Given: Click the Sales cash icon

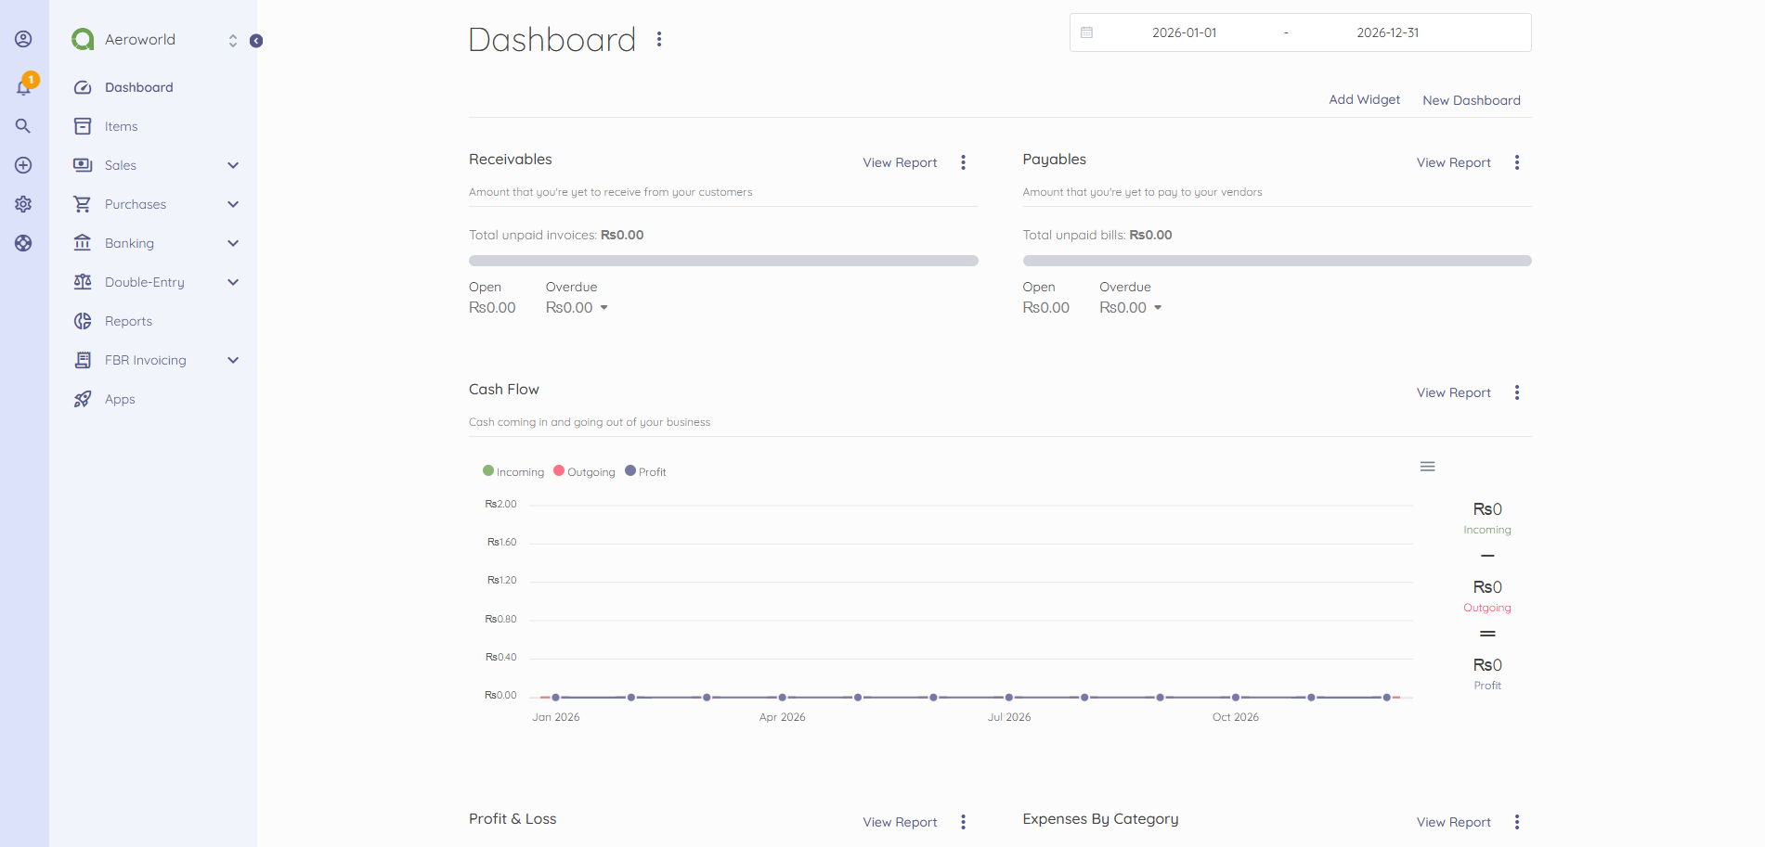Looking at the screenshot, I should point(83,165).
